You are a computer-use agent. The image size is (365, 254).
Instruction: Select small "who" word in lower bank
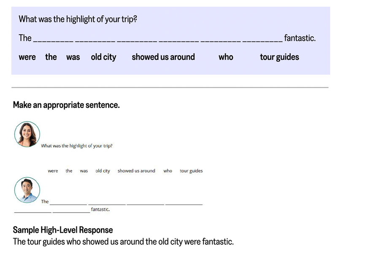(x=168, y=171)
